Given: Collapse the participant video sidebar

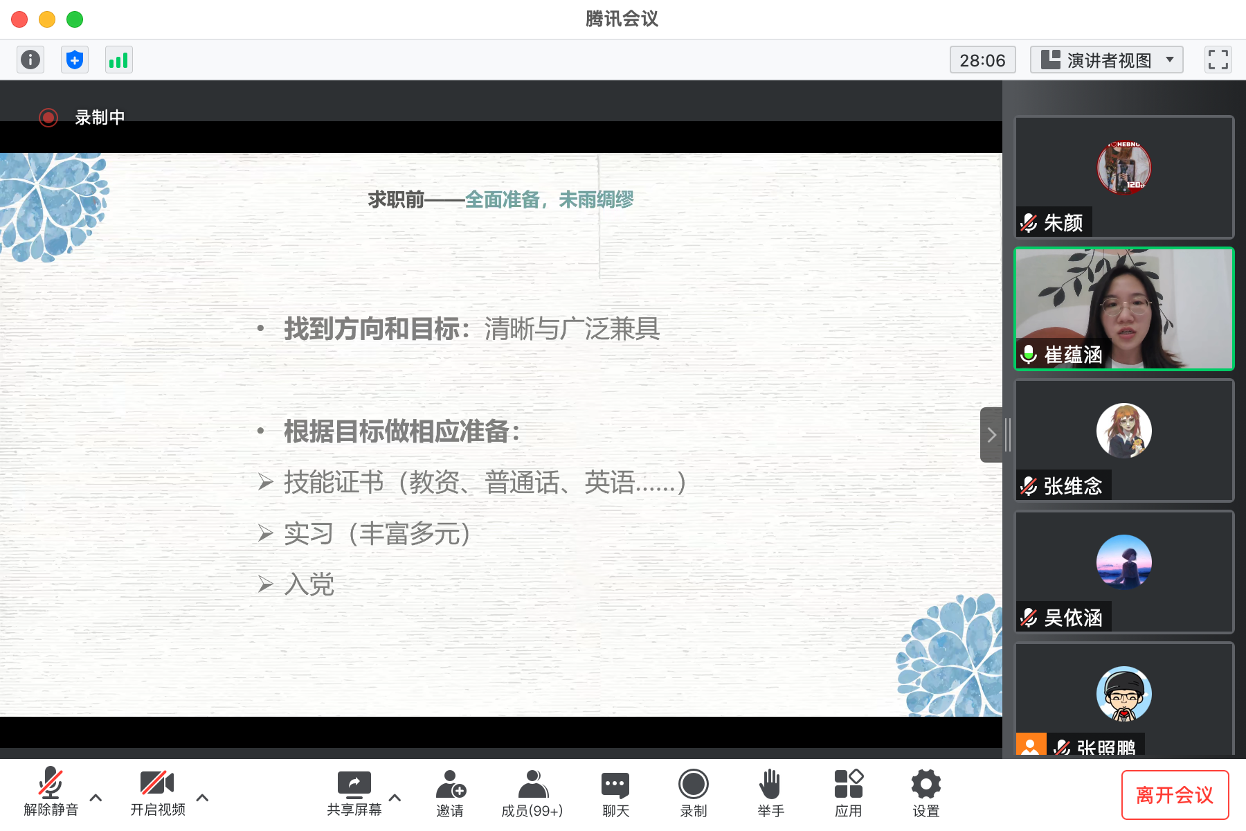Looking at the screenshot, I should tap(991, 435).
